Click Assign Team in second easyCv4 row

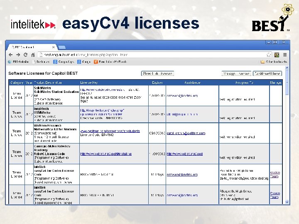click(275, 195)
